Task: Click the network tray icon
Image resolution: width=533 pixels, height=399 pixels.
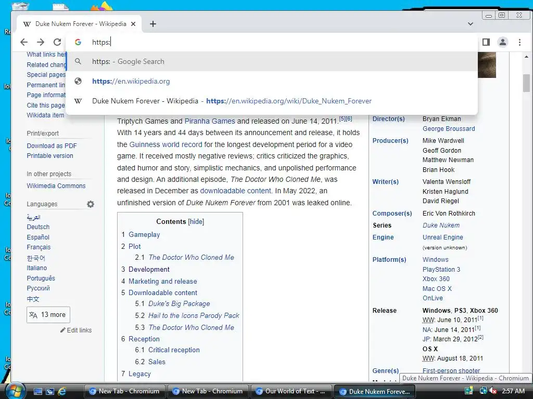Action: click(x=483, y=391)
